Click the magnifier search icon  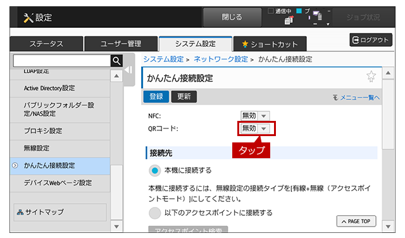pyautogui.click(x=116, y=61)
